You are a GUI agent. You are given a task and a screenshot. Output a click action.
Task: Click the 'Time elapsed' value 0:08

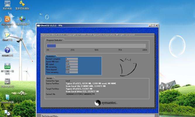pos(72,70)
